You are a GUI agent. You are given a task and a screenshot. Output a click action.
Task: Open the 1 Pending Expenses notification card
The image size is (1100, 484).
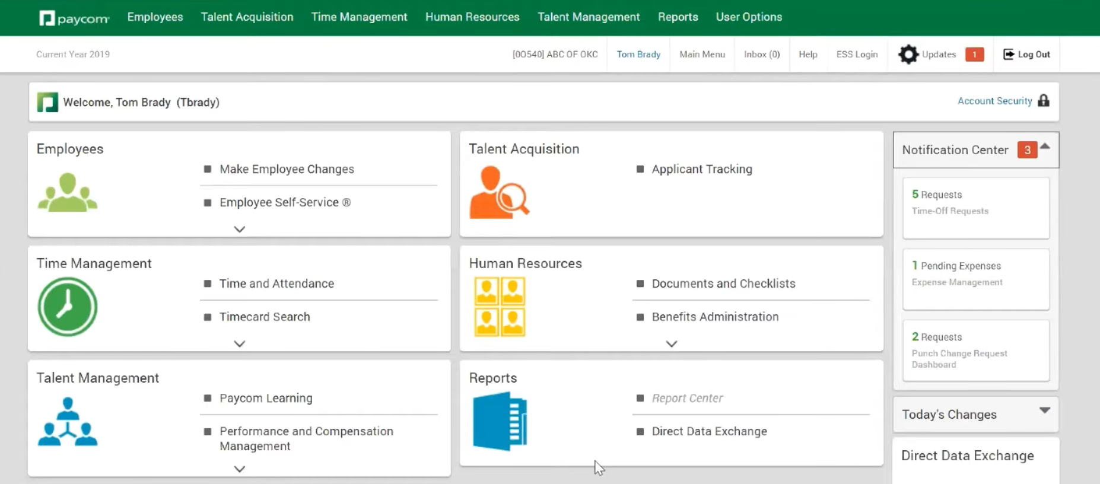click(976, 279)
